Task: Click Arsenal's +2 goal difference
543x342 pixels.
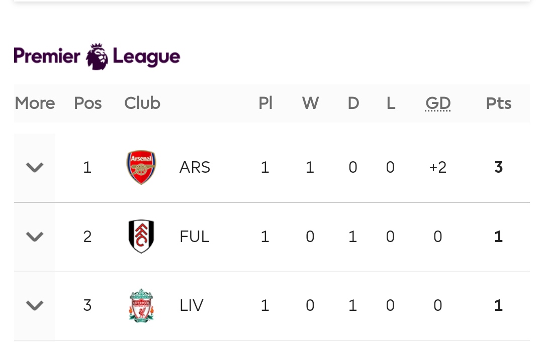Action: [438, 167]
